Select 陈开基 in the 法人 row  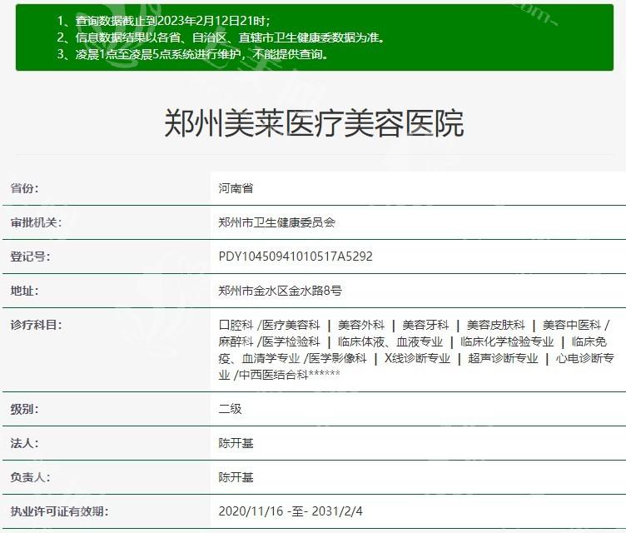(236, 443)
